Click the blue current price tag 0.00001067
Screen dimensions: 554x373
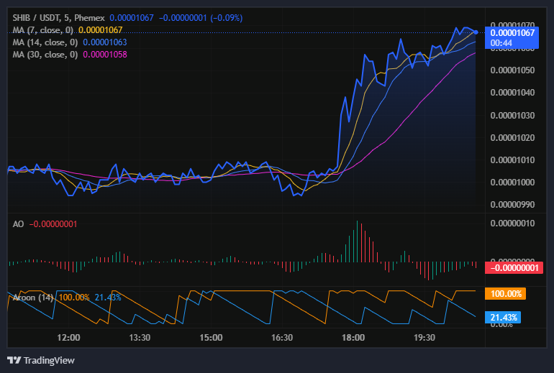511,32
